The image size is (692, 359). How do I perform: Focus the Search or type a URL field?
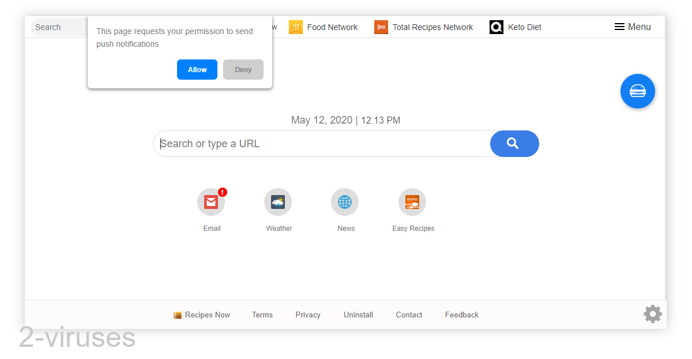[x=317, y=144]
